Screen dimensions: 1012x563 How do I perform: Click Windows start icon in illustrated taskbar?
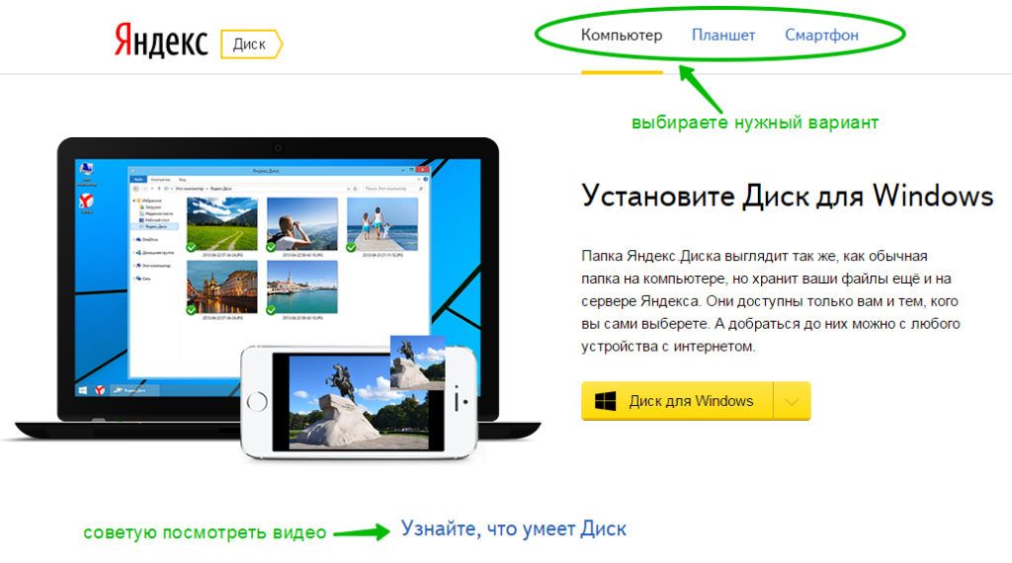tap(83, 390)
